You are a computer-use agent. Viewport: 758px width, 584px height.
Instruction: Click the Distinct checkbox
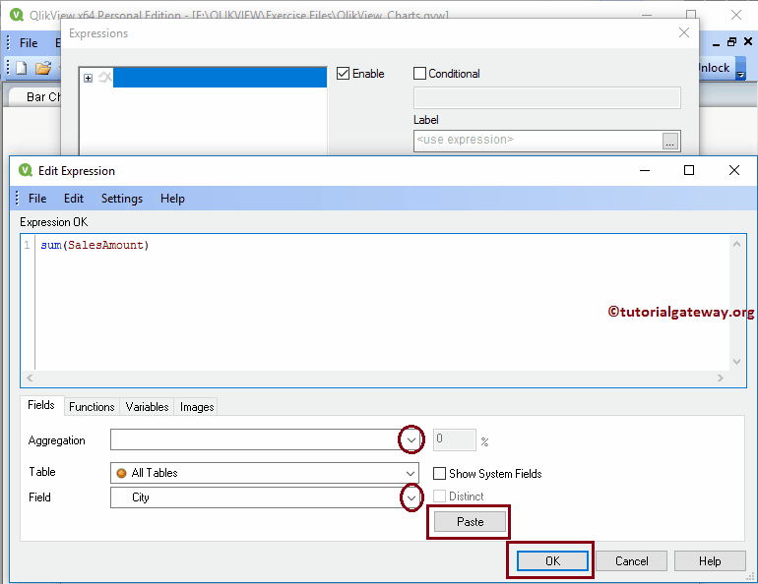pos(439,496)
